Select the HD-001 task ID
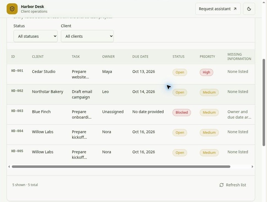The height and width of the screenshot is (202, 267). tap(17, 71)
